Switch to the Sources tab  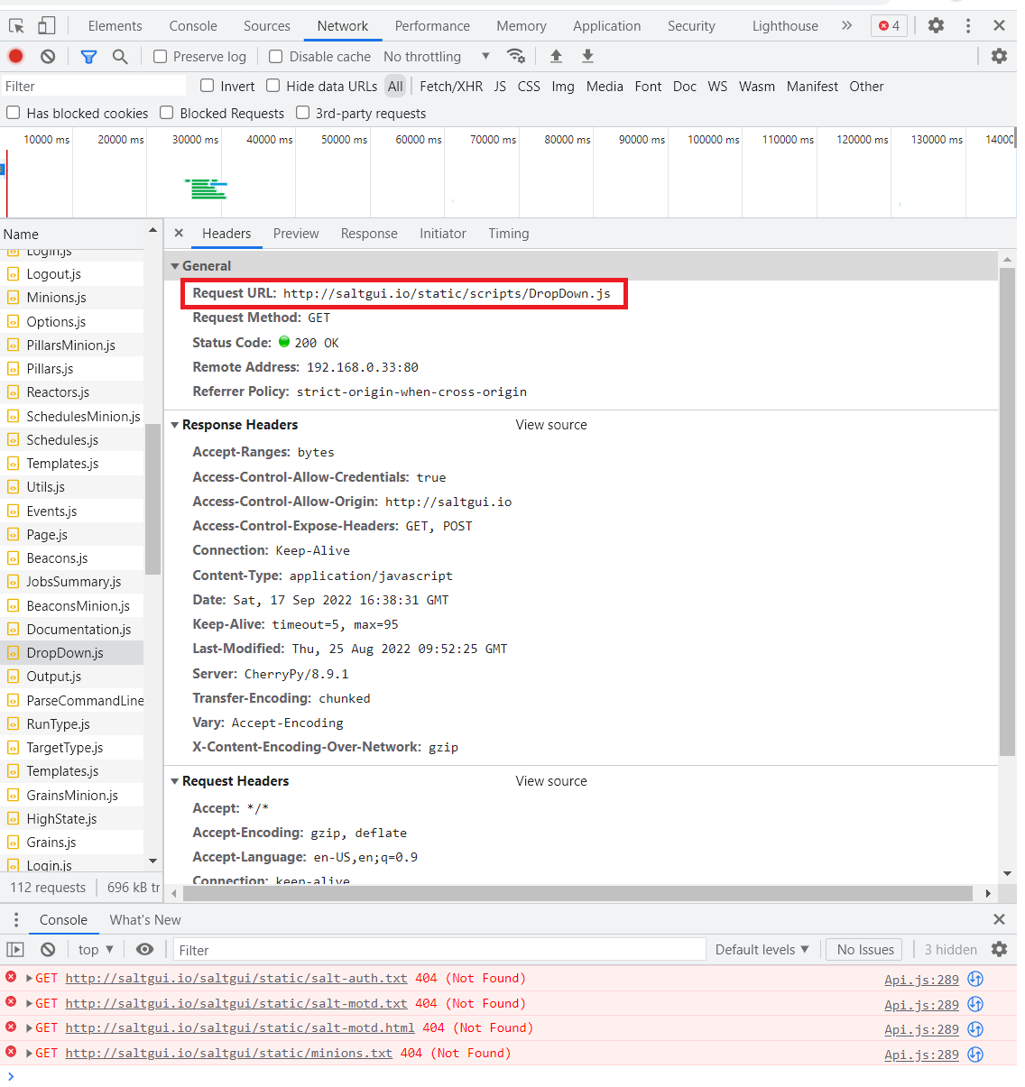(267, 25)
